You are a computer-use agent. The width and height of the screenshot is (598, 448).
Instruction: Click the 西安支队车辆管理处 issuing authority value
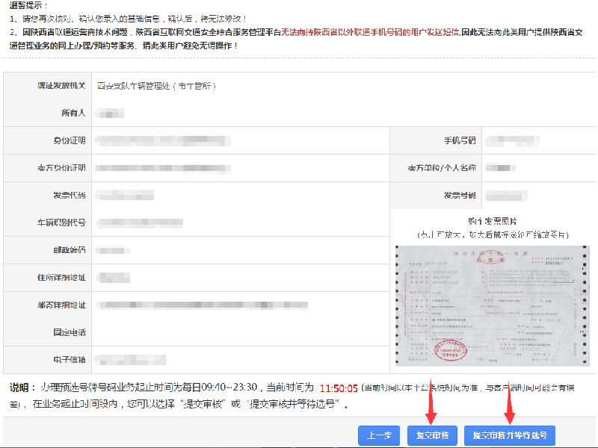[x=156, y=86]
